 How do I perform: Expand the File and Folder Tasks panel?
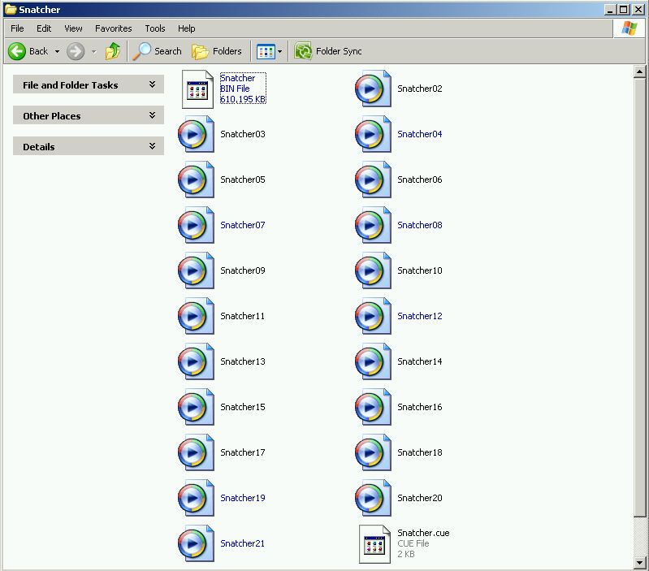(152, 84)
